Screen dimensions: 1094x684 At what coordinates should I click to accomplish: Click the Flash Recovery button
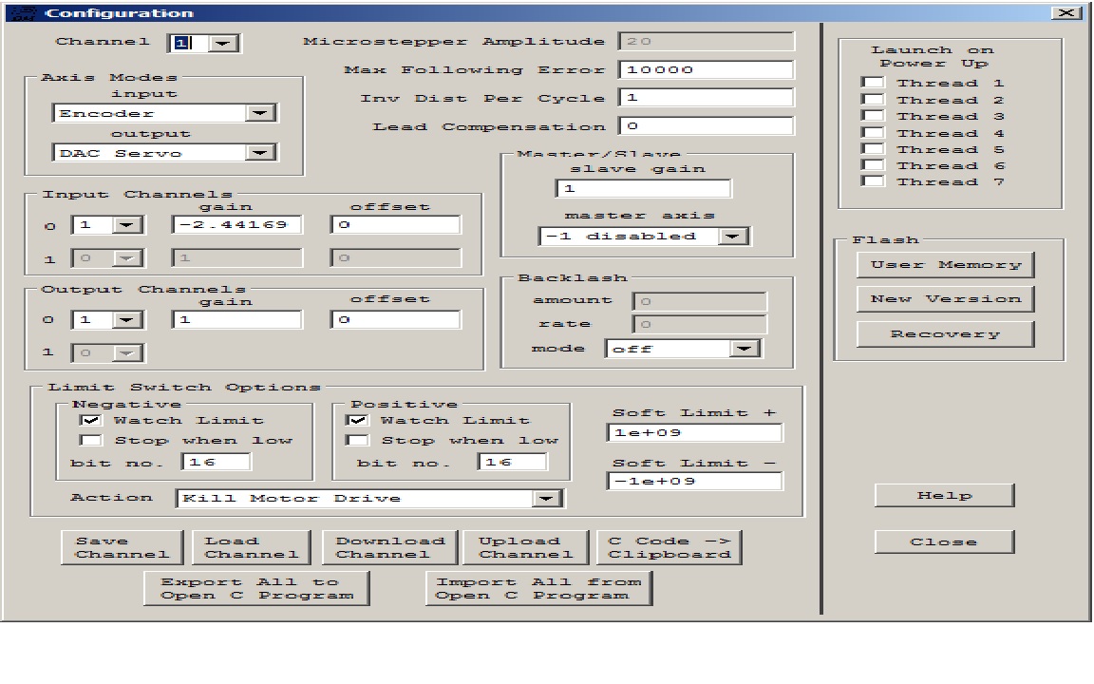point(945,334)
